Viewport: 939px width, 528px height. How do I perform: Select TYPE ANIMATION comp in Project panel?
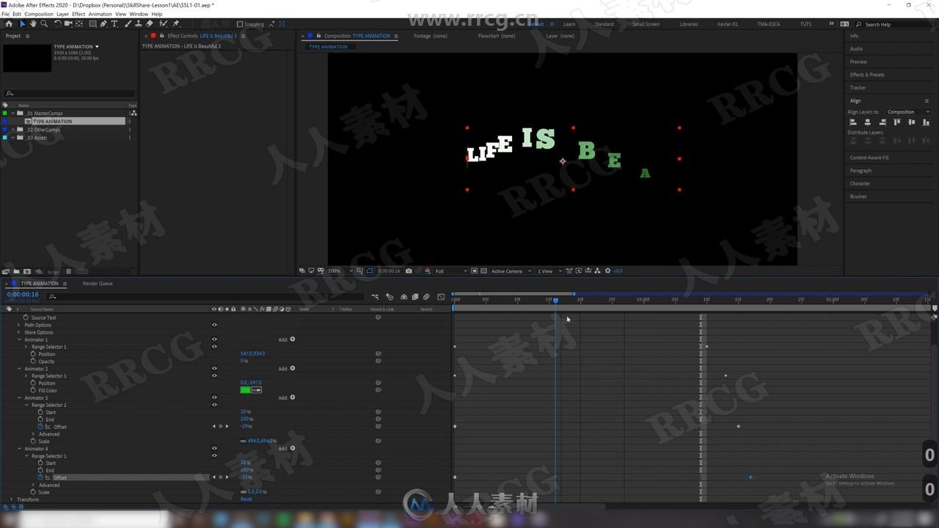52,121
